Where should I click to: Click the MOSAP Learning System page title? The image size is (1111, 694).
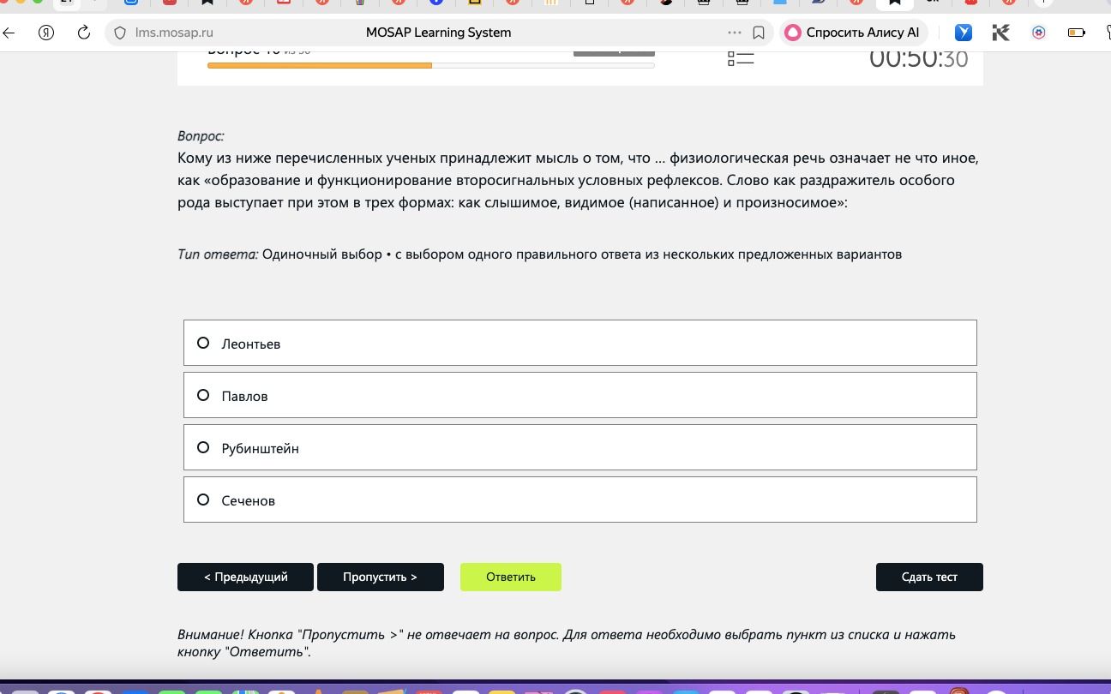[438, 33]
